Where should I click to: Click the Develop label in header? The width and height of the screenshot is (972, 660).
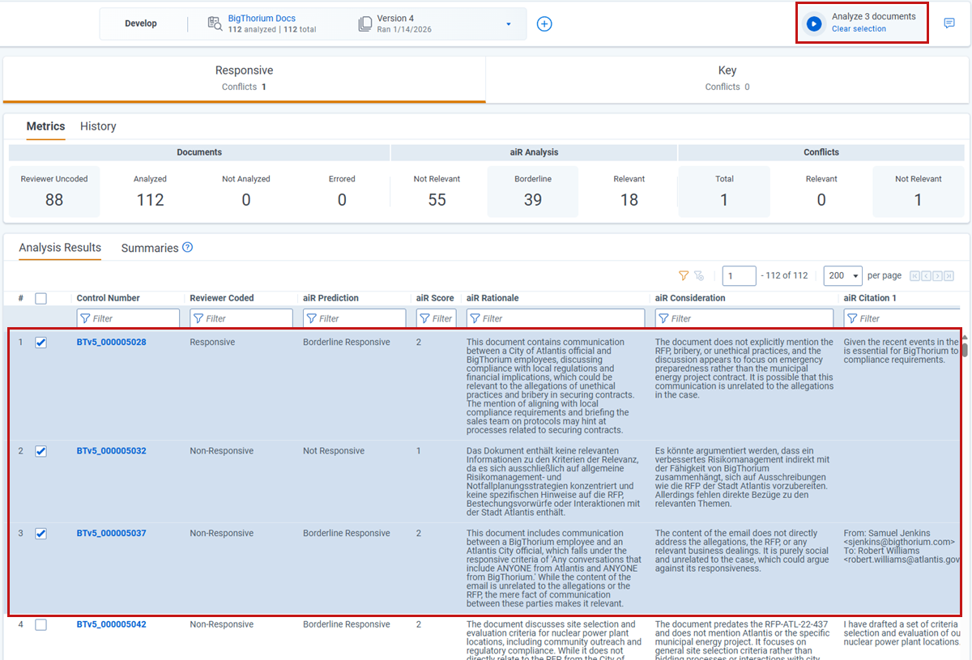141,23
